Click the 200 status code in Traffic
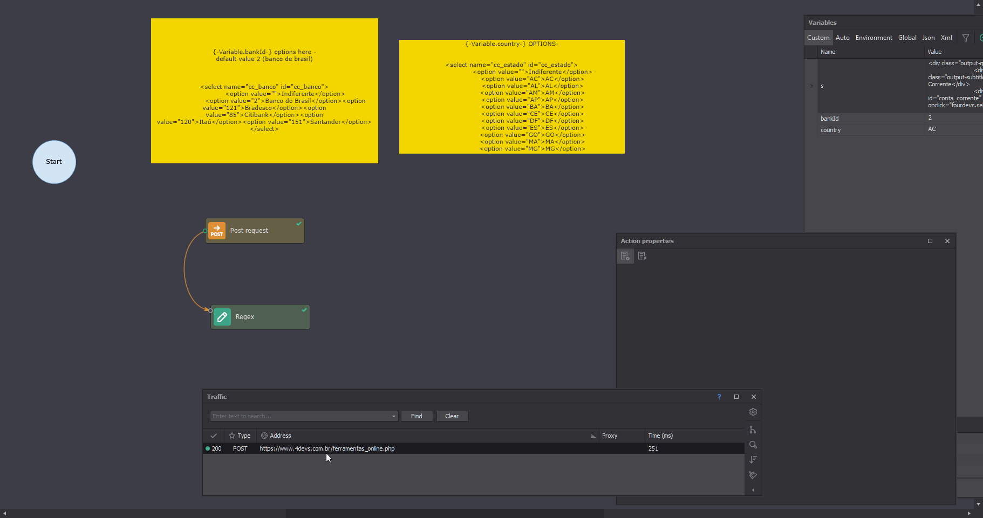 click(x=216, y=448)
